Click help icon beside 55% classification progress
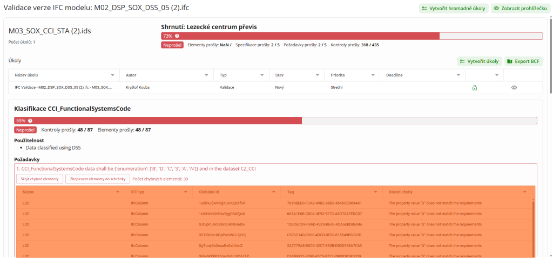Image resolution: width=553 pixels, height=261 pixels. click(30, 121)
